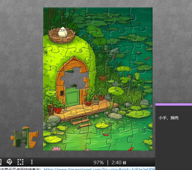Click the 97% completion indicator
The width and height of the screenshot is (192, 170).
(99, 163)
